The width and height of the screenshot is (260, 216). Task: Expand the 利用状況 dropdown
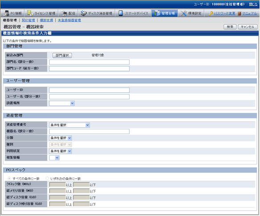pyautogui.click(x=61, y=151)
